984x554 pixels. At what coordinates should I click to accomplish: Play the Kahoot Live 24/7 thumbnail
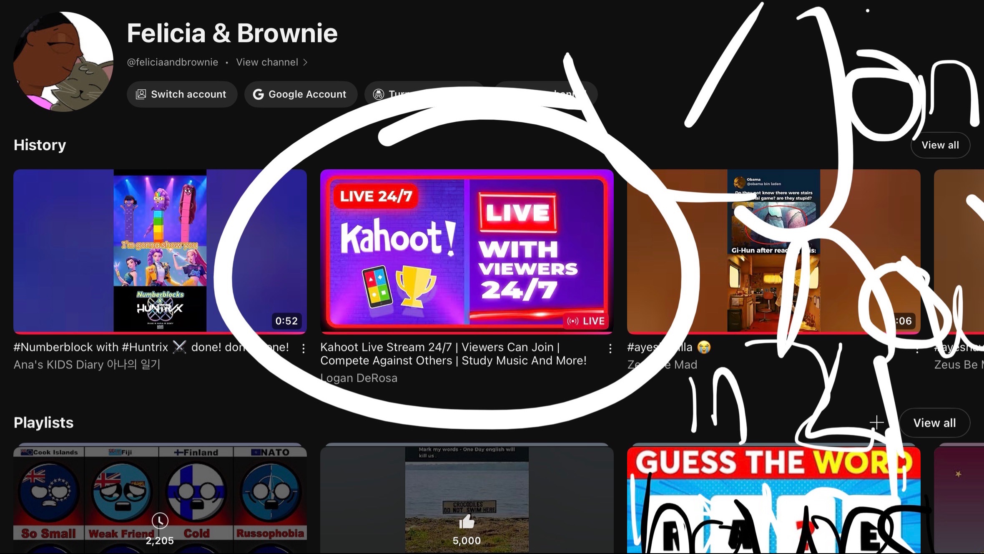[x=466, y=251]
